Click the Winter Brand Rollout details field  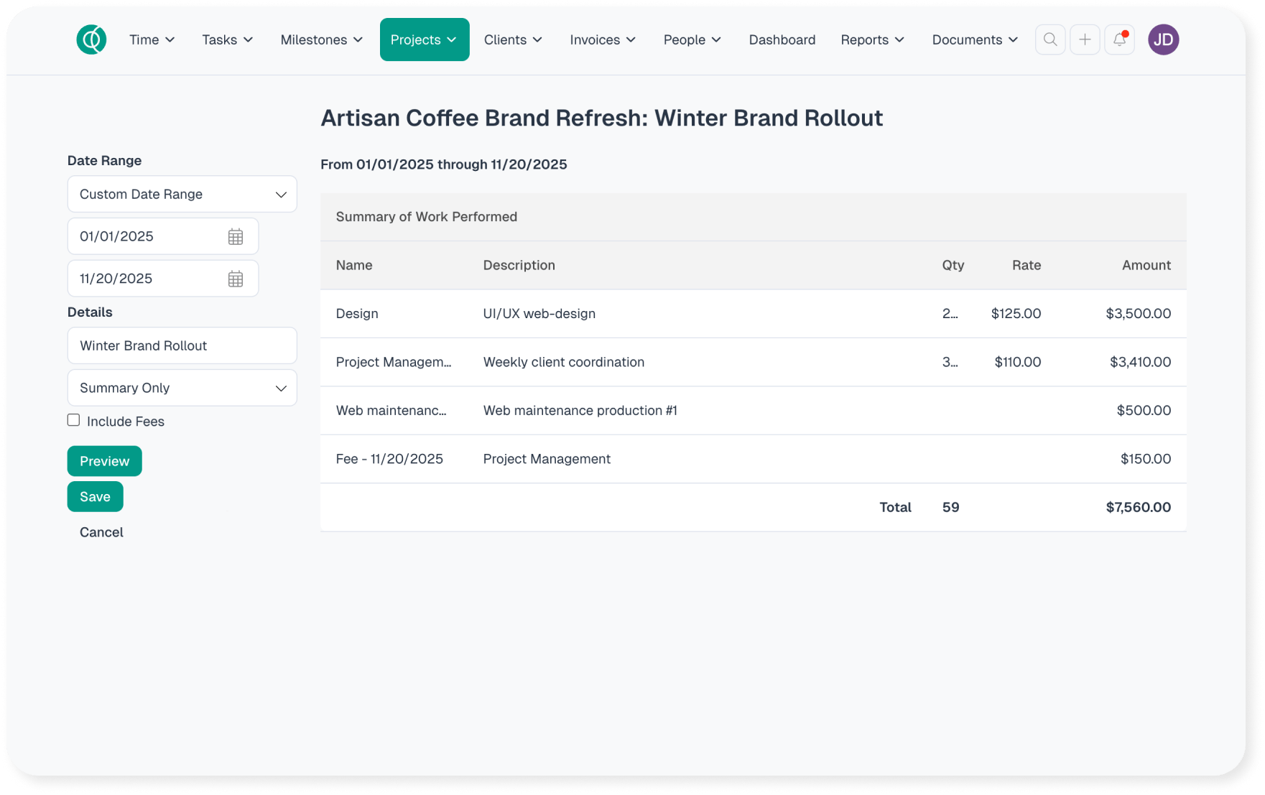[x=182, y=345]
